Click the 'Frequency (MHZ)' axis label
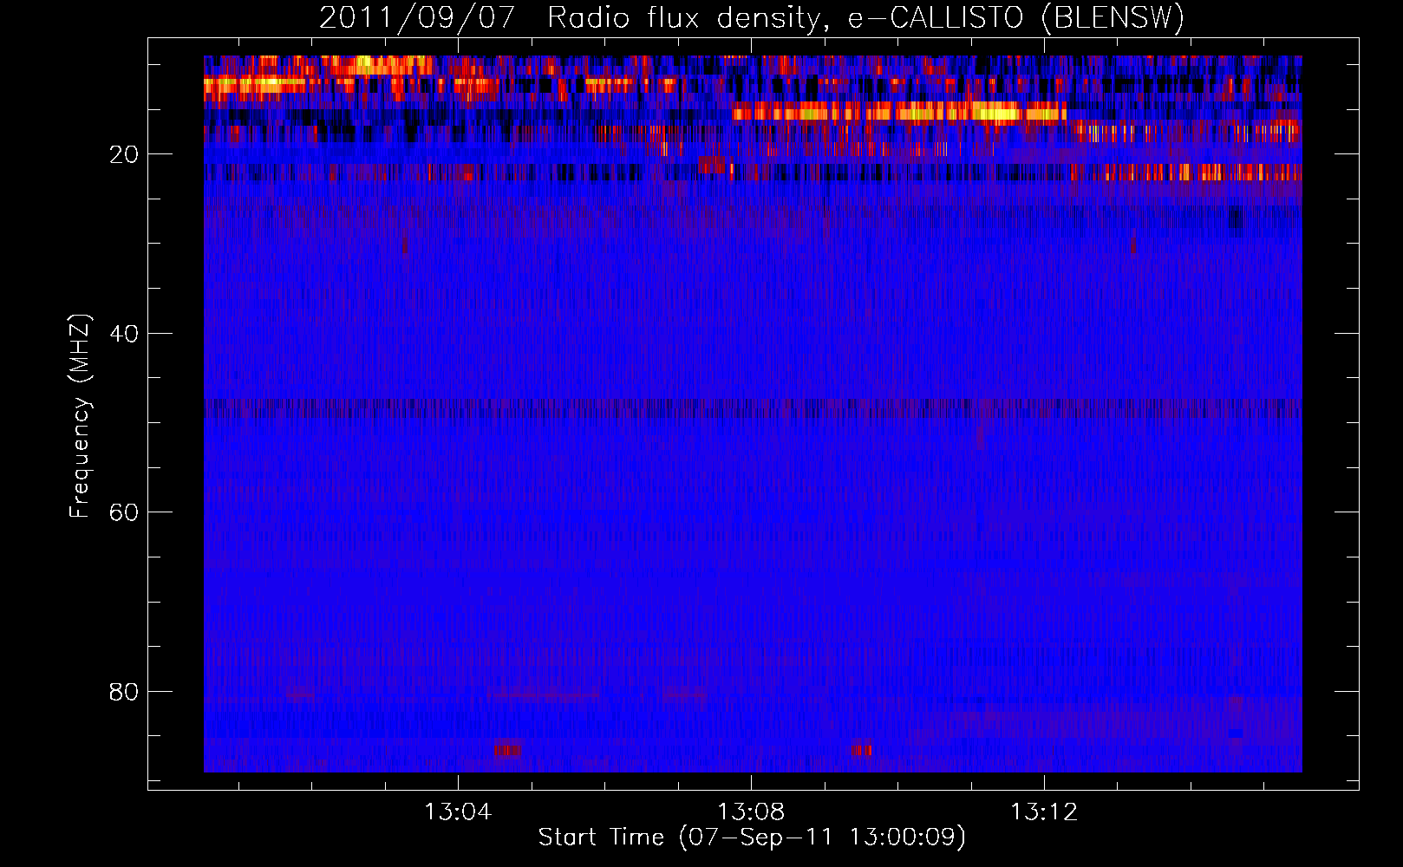The width and height of the screenshot is (1403, 867). click(79, 416)
